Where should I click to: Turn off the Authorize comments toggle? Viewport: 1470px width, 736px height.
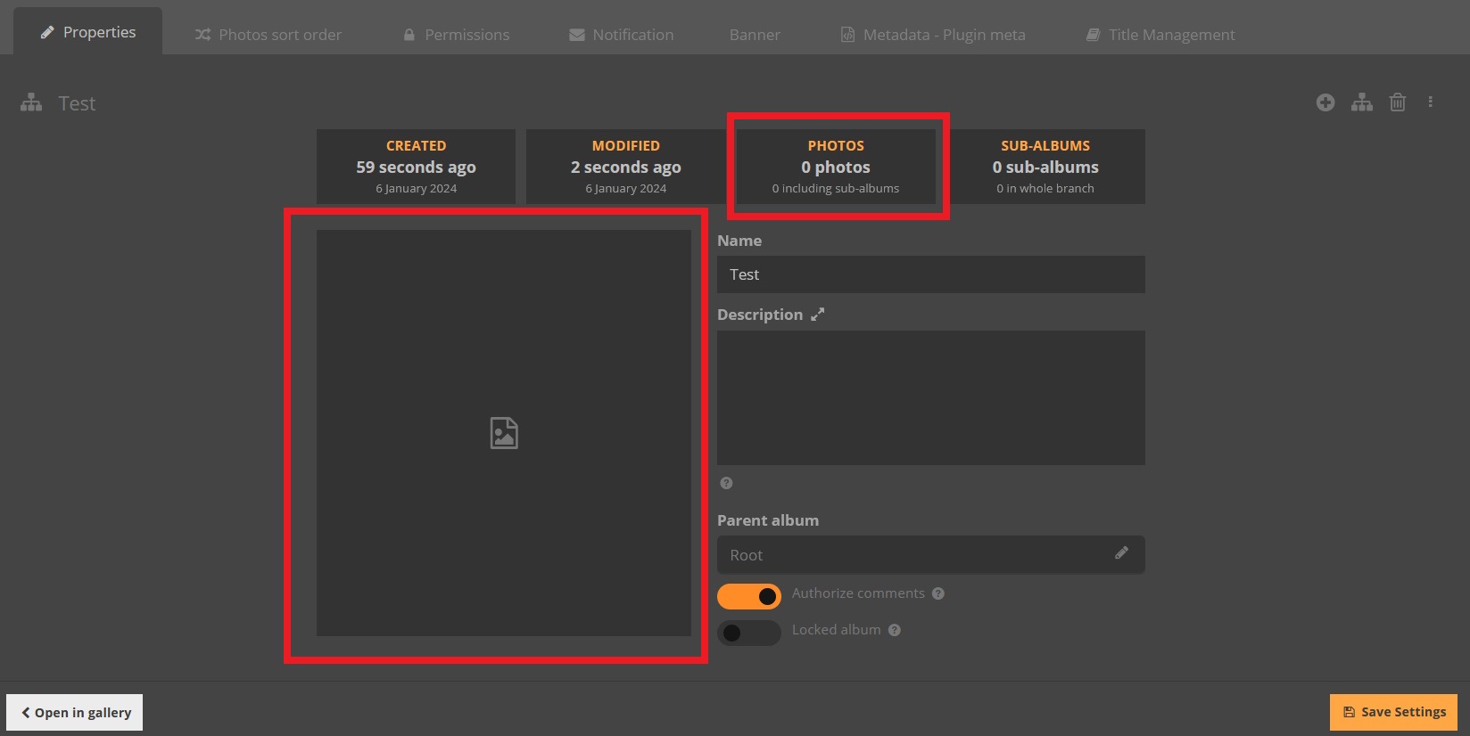point(749,596)
